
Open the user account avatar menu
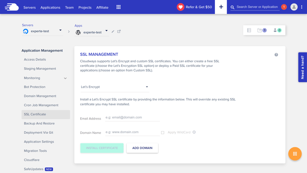[294, 7]
